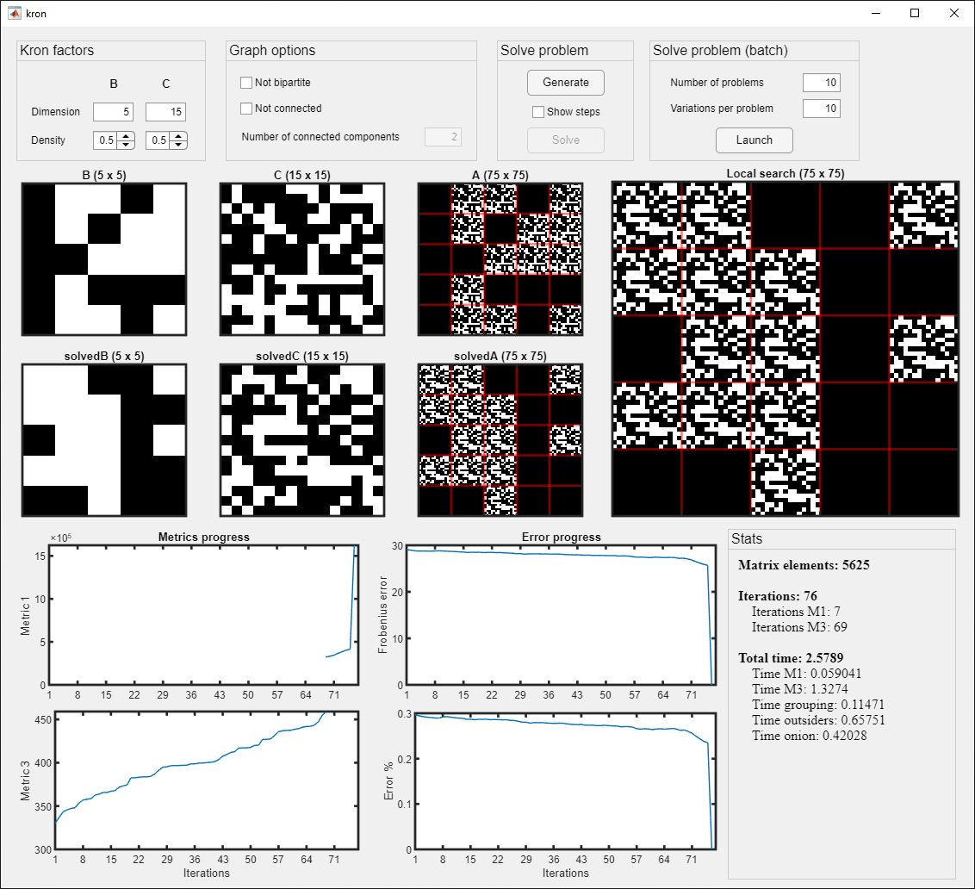The height and width of the screenshot is (889, 975).
Task: Click the Generate button
Action: pyautogui.click(x=566, y=83)
